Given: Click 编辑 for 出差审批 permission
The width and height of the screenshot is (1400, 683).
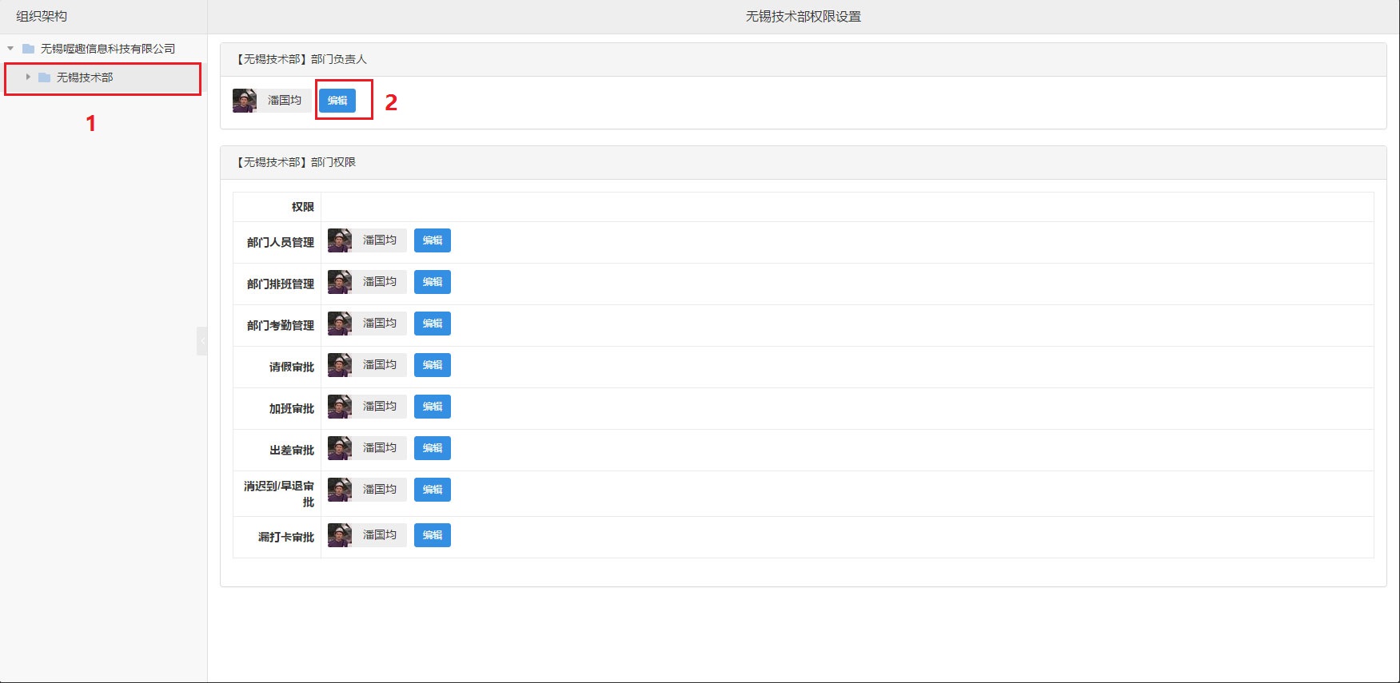Looking at the screenshot, I should click(x=432, y=448).
